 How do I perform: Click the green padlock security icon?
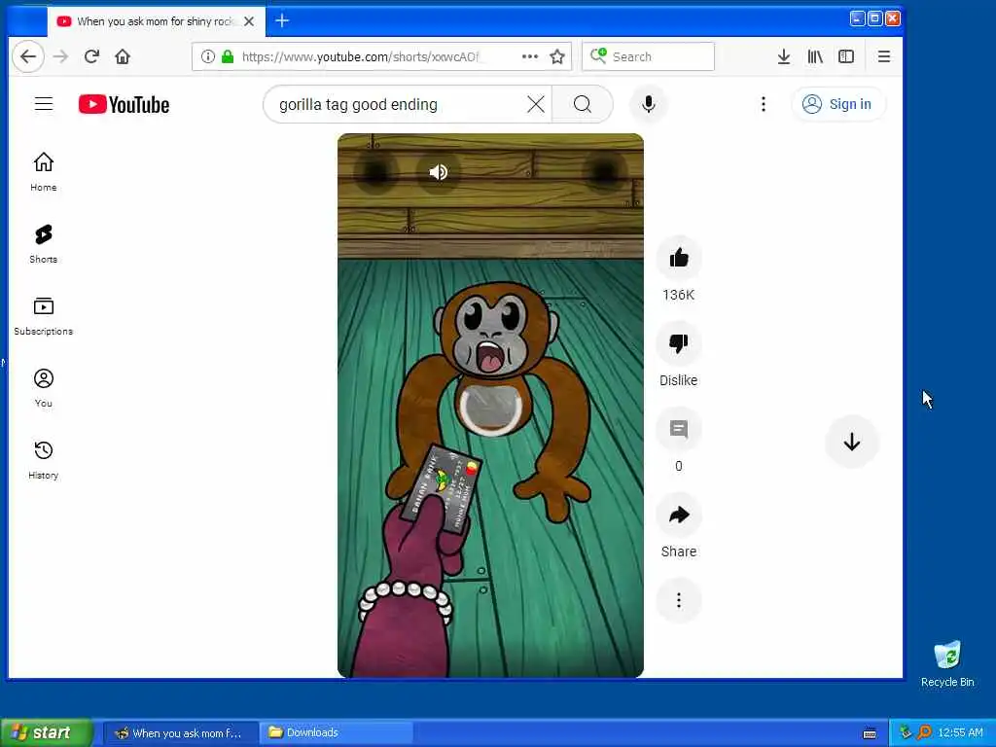(228, 56)
